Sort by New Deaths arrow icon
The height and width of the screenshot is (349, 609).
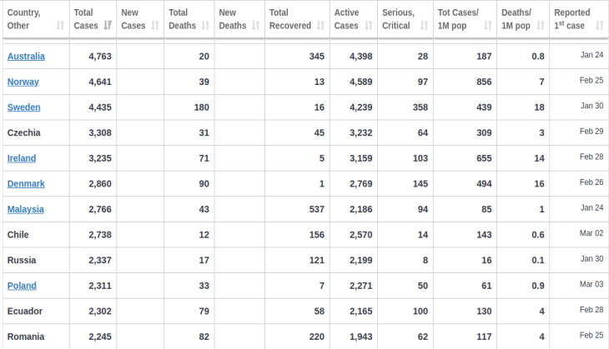[x=255, y=26]
